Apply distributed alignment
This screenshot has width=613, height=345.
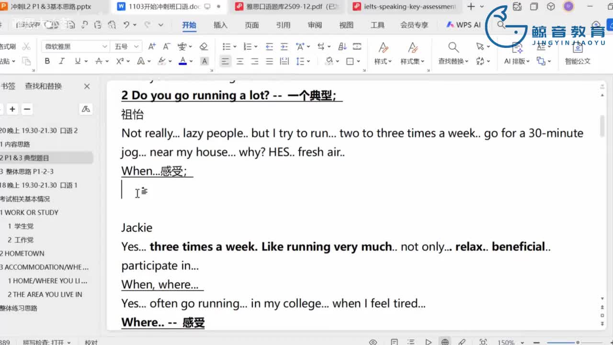pyautogui.click(x=284, y=61)
